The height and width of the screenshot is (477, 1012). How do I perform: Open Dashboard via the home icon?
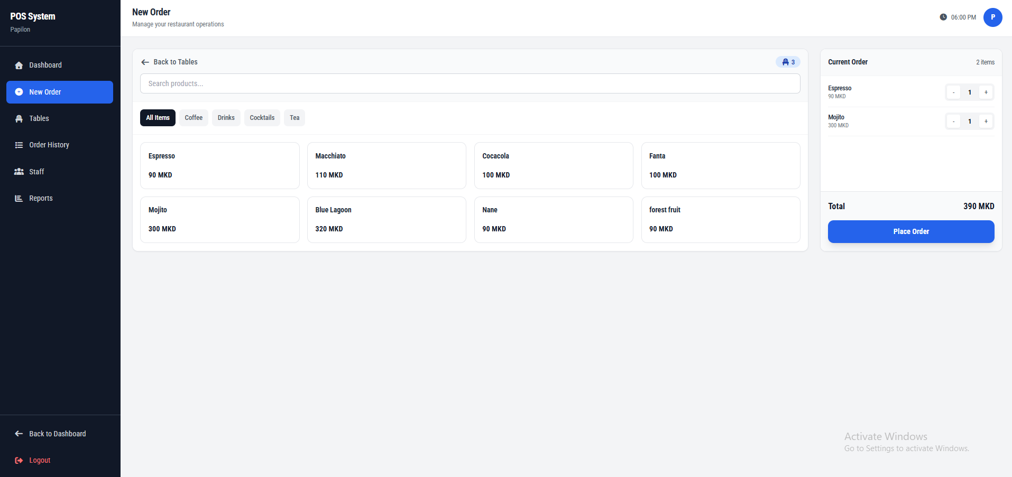coord(19,66)
